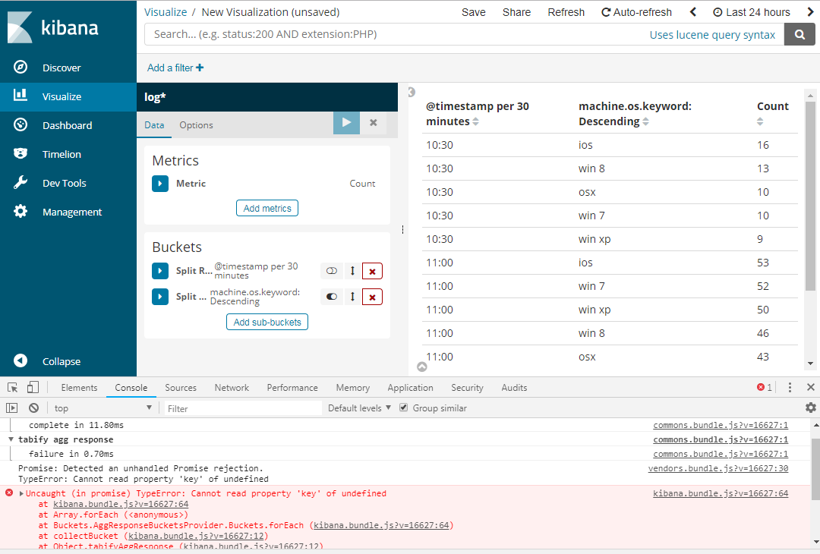Image resolution: width=820 pixels, height=554 pixels.
Task: Sort by @timestamp per 30 minutes column
Action: coord(475,121)
